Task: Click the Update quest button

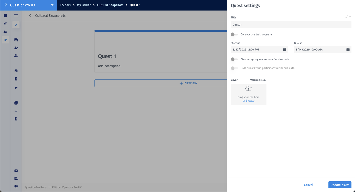Action: tap(340, 185)
